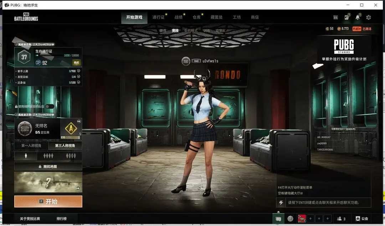Click the BP 8.773 balance
The height and width of the screenshot is (226, 385).
(x=343, y=29)
